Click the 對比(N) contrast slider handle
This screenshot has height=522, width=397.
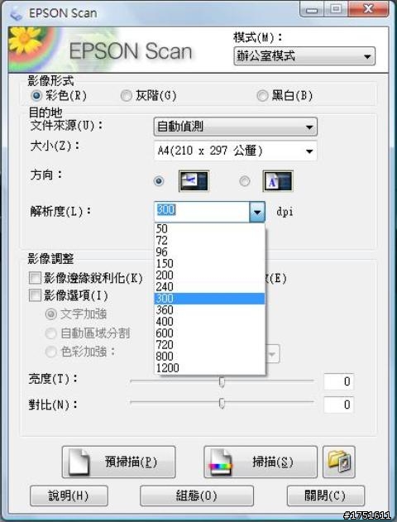pos(222,403)
